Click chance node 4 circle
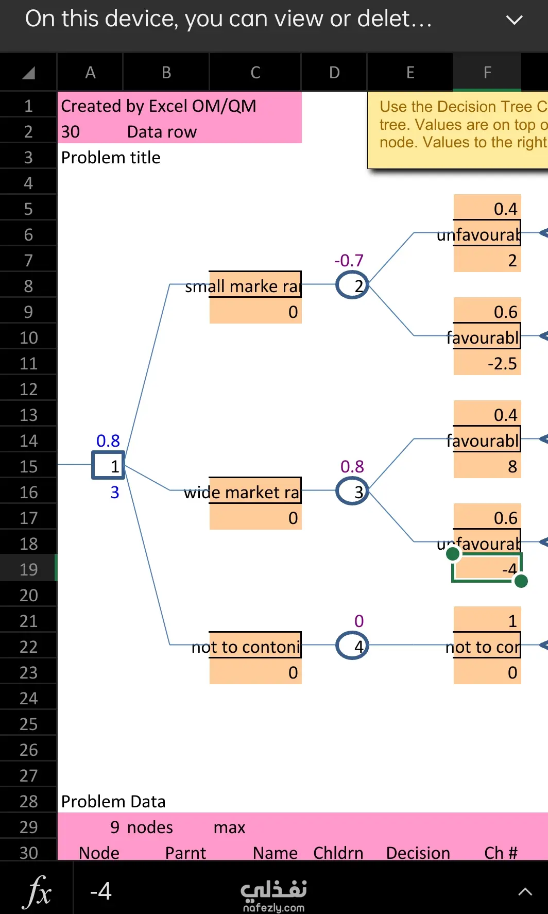548x914 pixels. point(352,646)
